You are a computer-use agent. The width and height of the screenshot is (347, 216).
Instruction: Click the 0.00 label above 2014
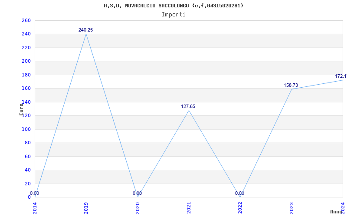coord(35,193)
